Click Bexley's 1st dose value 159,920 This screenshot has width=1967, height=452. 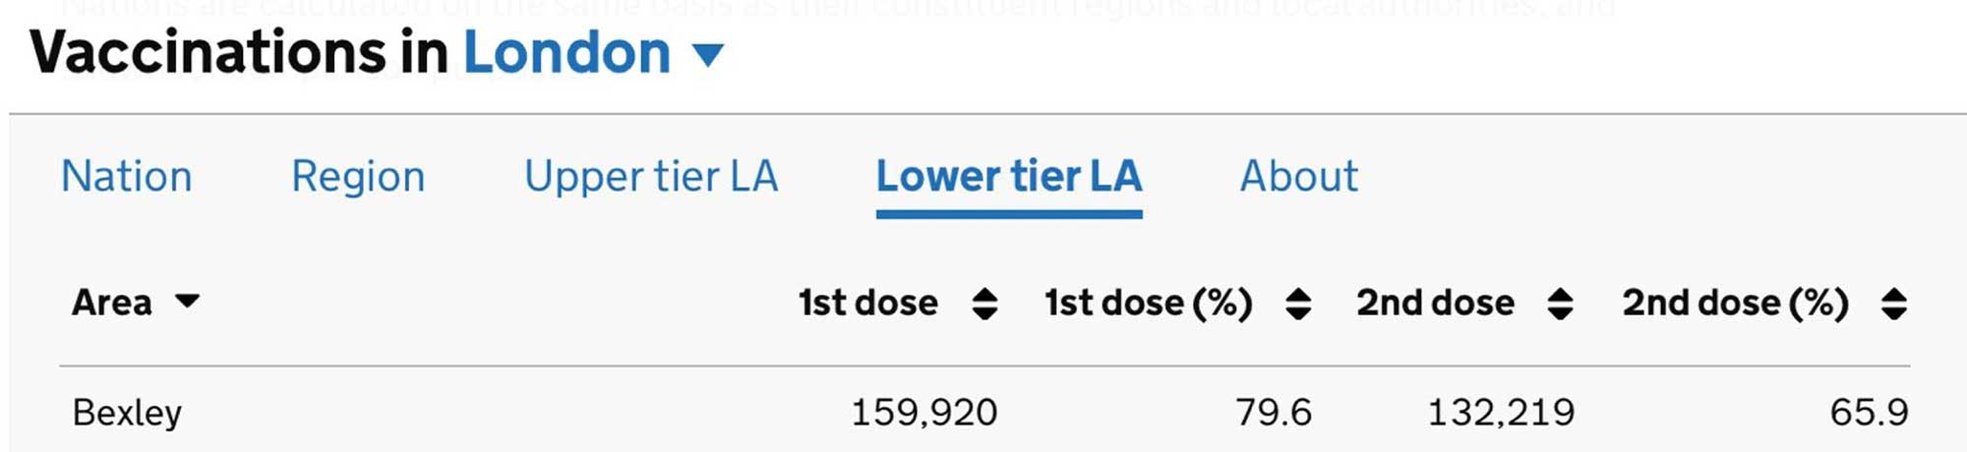924,413
